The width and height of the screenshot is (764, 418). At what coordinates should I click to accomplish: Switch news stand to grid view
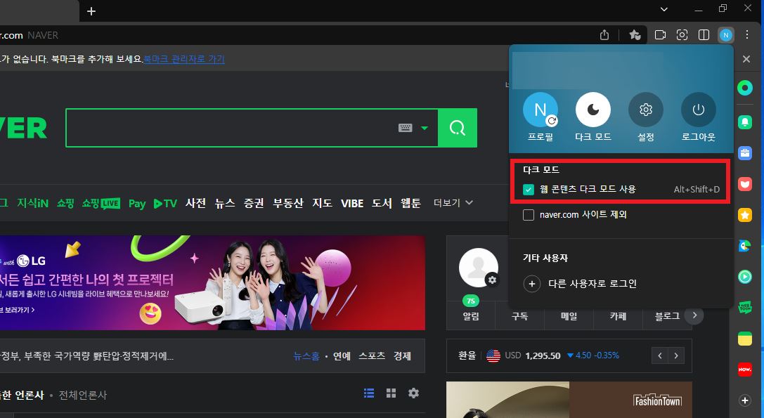click(391, 393)
